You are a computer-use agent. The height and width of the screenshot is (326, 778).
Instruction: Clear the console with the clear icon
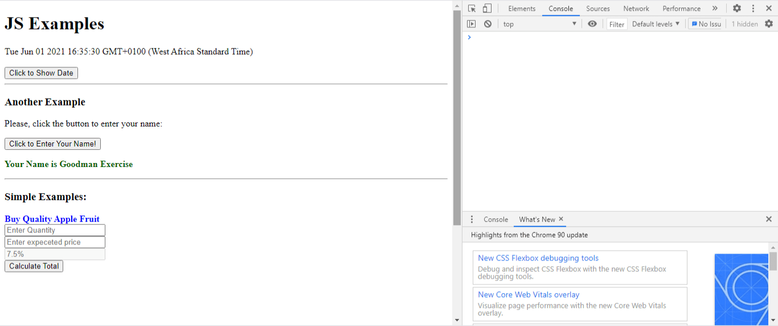(x=488, y=24)
